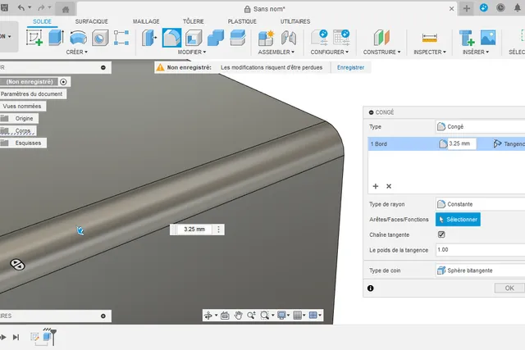The height and width of the screenshot is (350, 525).
Task: Switch to the MAILLAGE tab
Action: click(x=146, y=21)
